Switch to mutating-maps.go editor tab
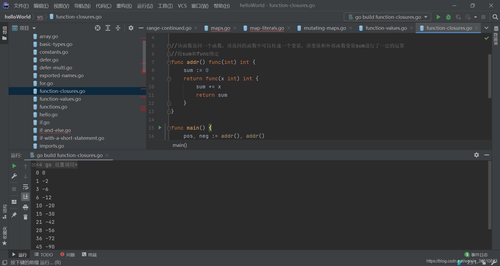500x266 pixels. click(325, 28)
